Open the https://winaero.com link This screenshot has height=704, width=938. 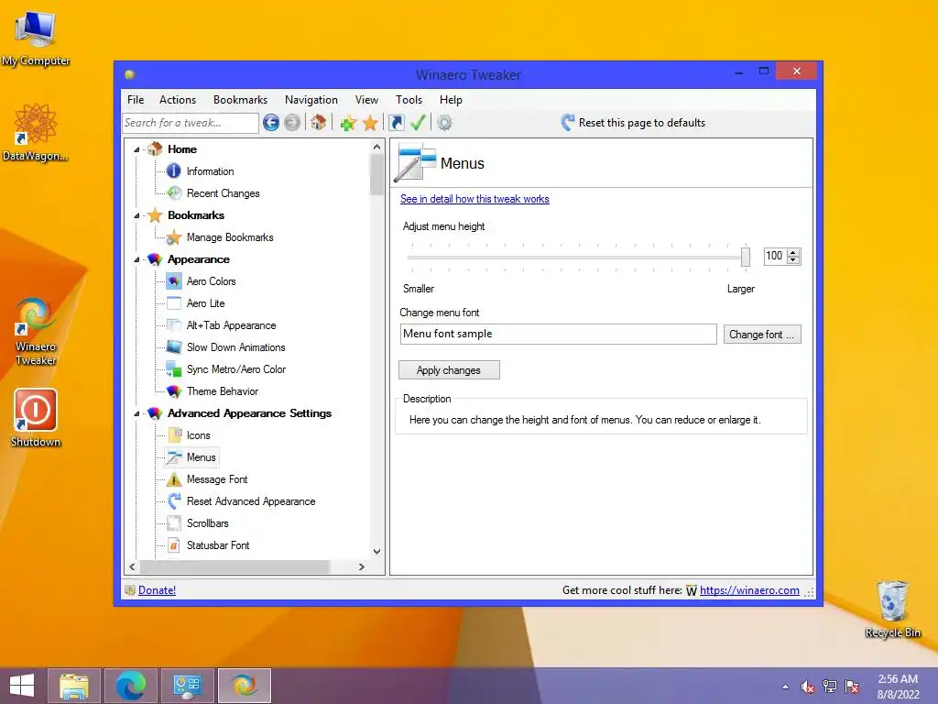(x=749, y=590)
